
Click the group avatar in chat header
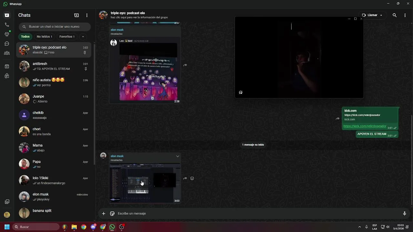[x=103, y=15]
